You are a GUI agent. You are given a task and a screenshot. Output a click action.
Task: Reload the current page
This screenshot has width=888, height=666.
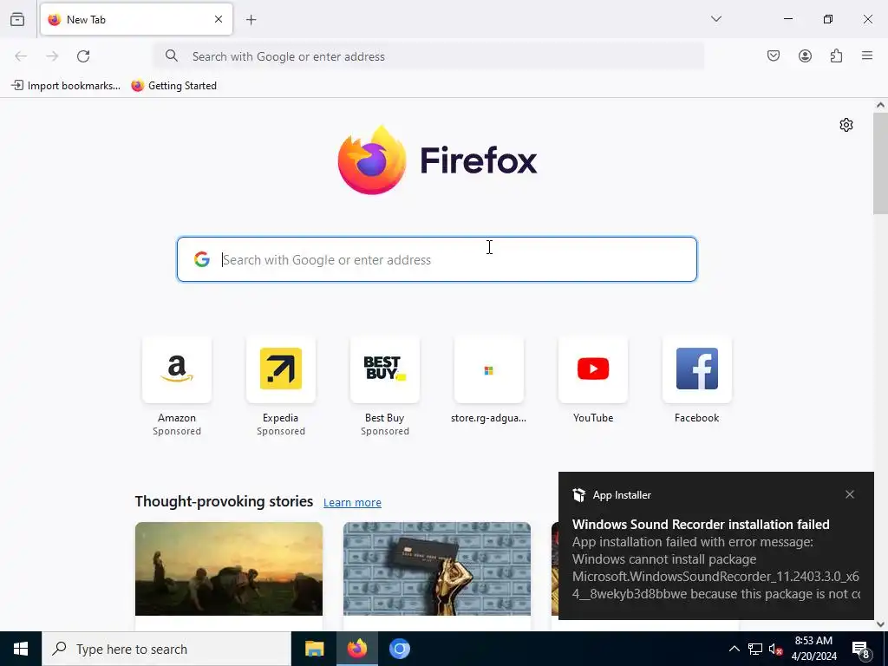click(83, 56)
